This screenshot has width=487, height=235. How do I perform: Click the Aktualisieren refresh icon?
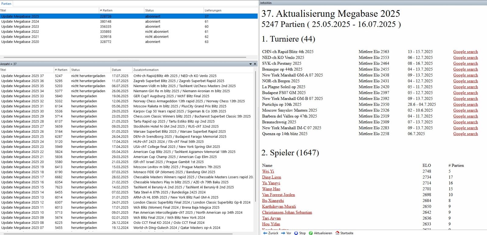click(311, 233)
